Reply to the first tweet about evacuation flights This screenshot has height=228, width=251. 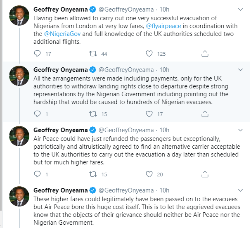tap(37, 54)
